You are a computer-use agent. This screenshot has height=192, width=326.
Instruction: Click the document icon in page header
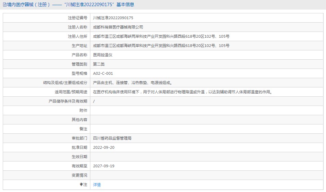pyautogui.click(x=4, y=4)
